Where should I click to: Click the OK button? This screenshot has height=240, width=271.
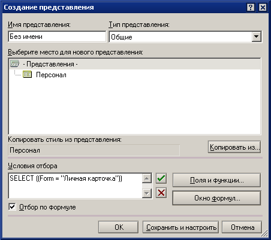(x=118, y=227)
